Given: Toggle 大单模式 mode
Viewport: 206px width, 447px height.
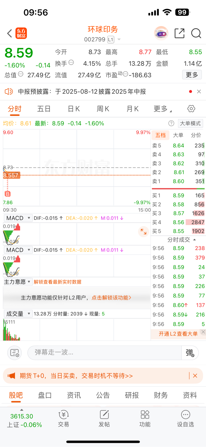Looking at the screenshot, I should (190, 123).
